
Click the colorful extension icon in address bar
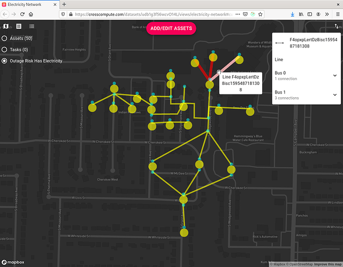pyautogui.click(x=253, y=14)
